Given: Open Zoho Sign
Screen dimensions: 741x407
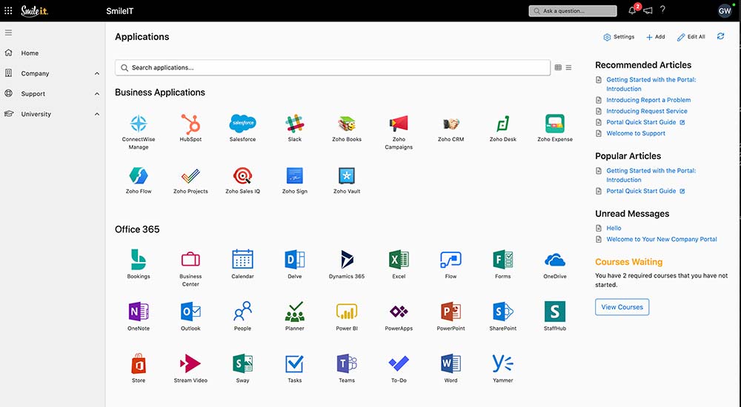Looking at the screenshot, I should [294, 176].
